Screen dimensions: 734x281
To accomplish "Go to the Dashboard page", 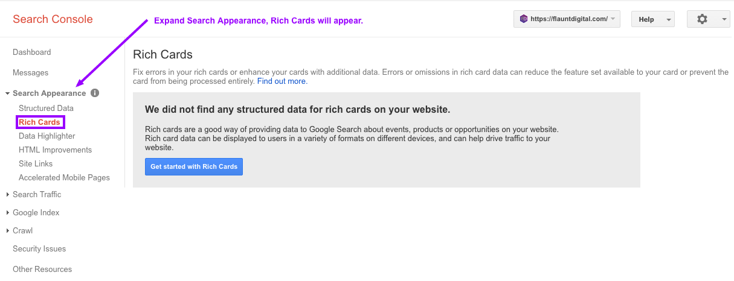I will coord(32,52).
